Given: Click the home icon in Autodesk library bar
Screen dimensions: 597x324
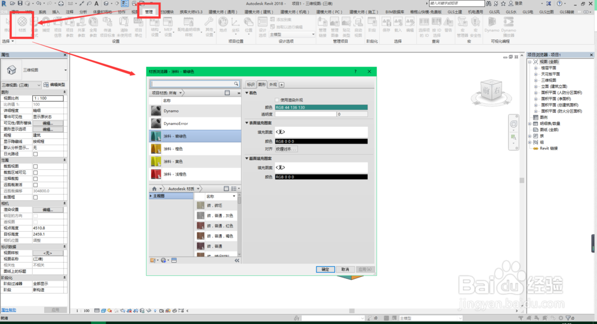Looking at the screenshot, I should (154, 188).
